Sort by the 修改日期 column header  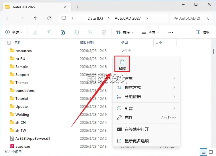click(87, 43)
